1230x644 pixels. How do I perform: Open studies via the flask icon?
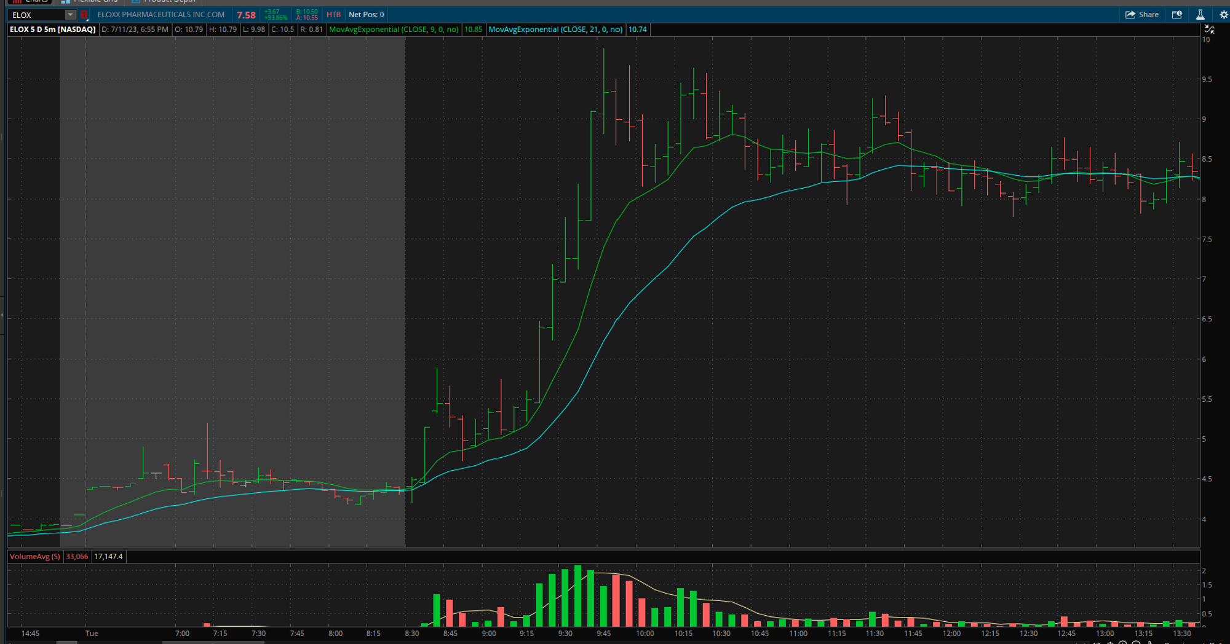[1200, 15]
